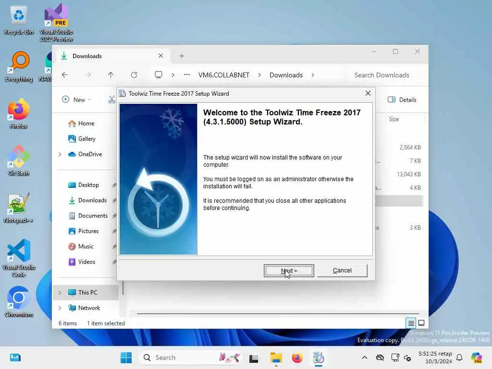Select Network in navigation pane
Screen dimensions: 492x369
pos(89,308)
